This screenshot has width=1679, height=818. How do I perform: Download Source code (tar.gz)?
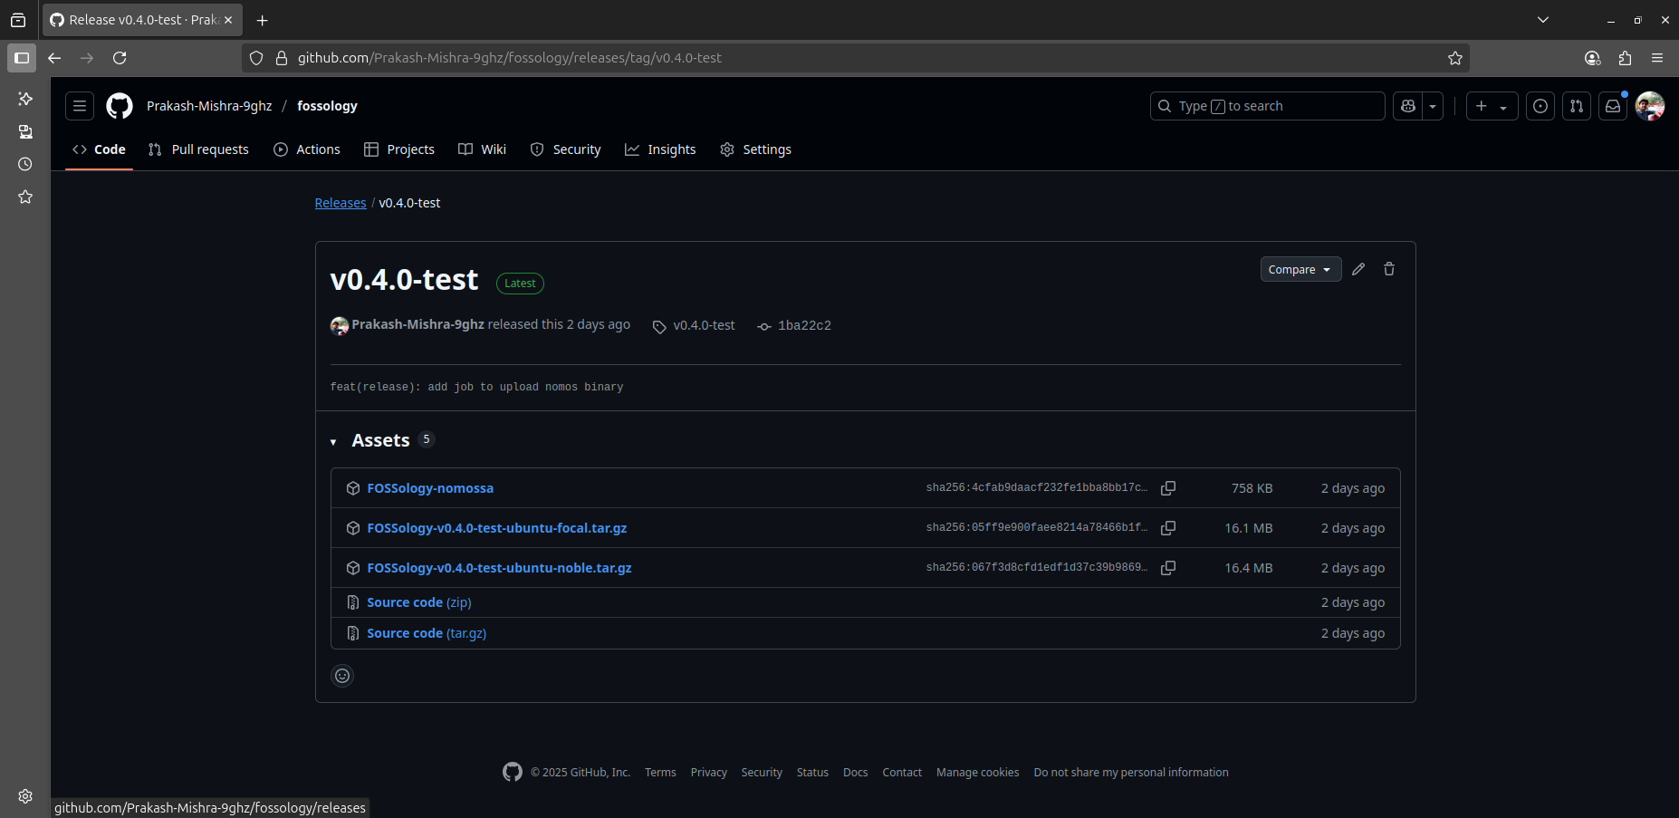click(427, 633)
